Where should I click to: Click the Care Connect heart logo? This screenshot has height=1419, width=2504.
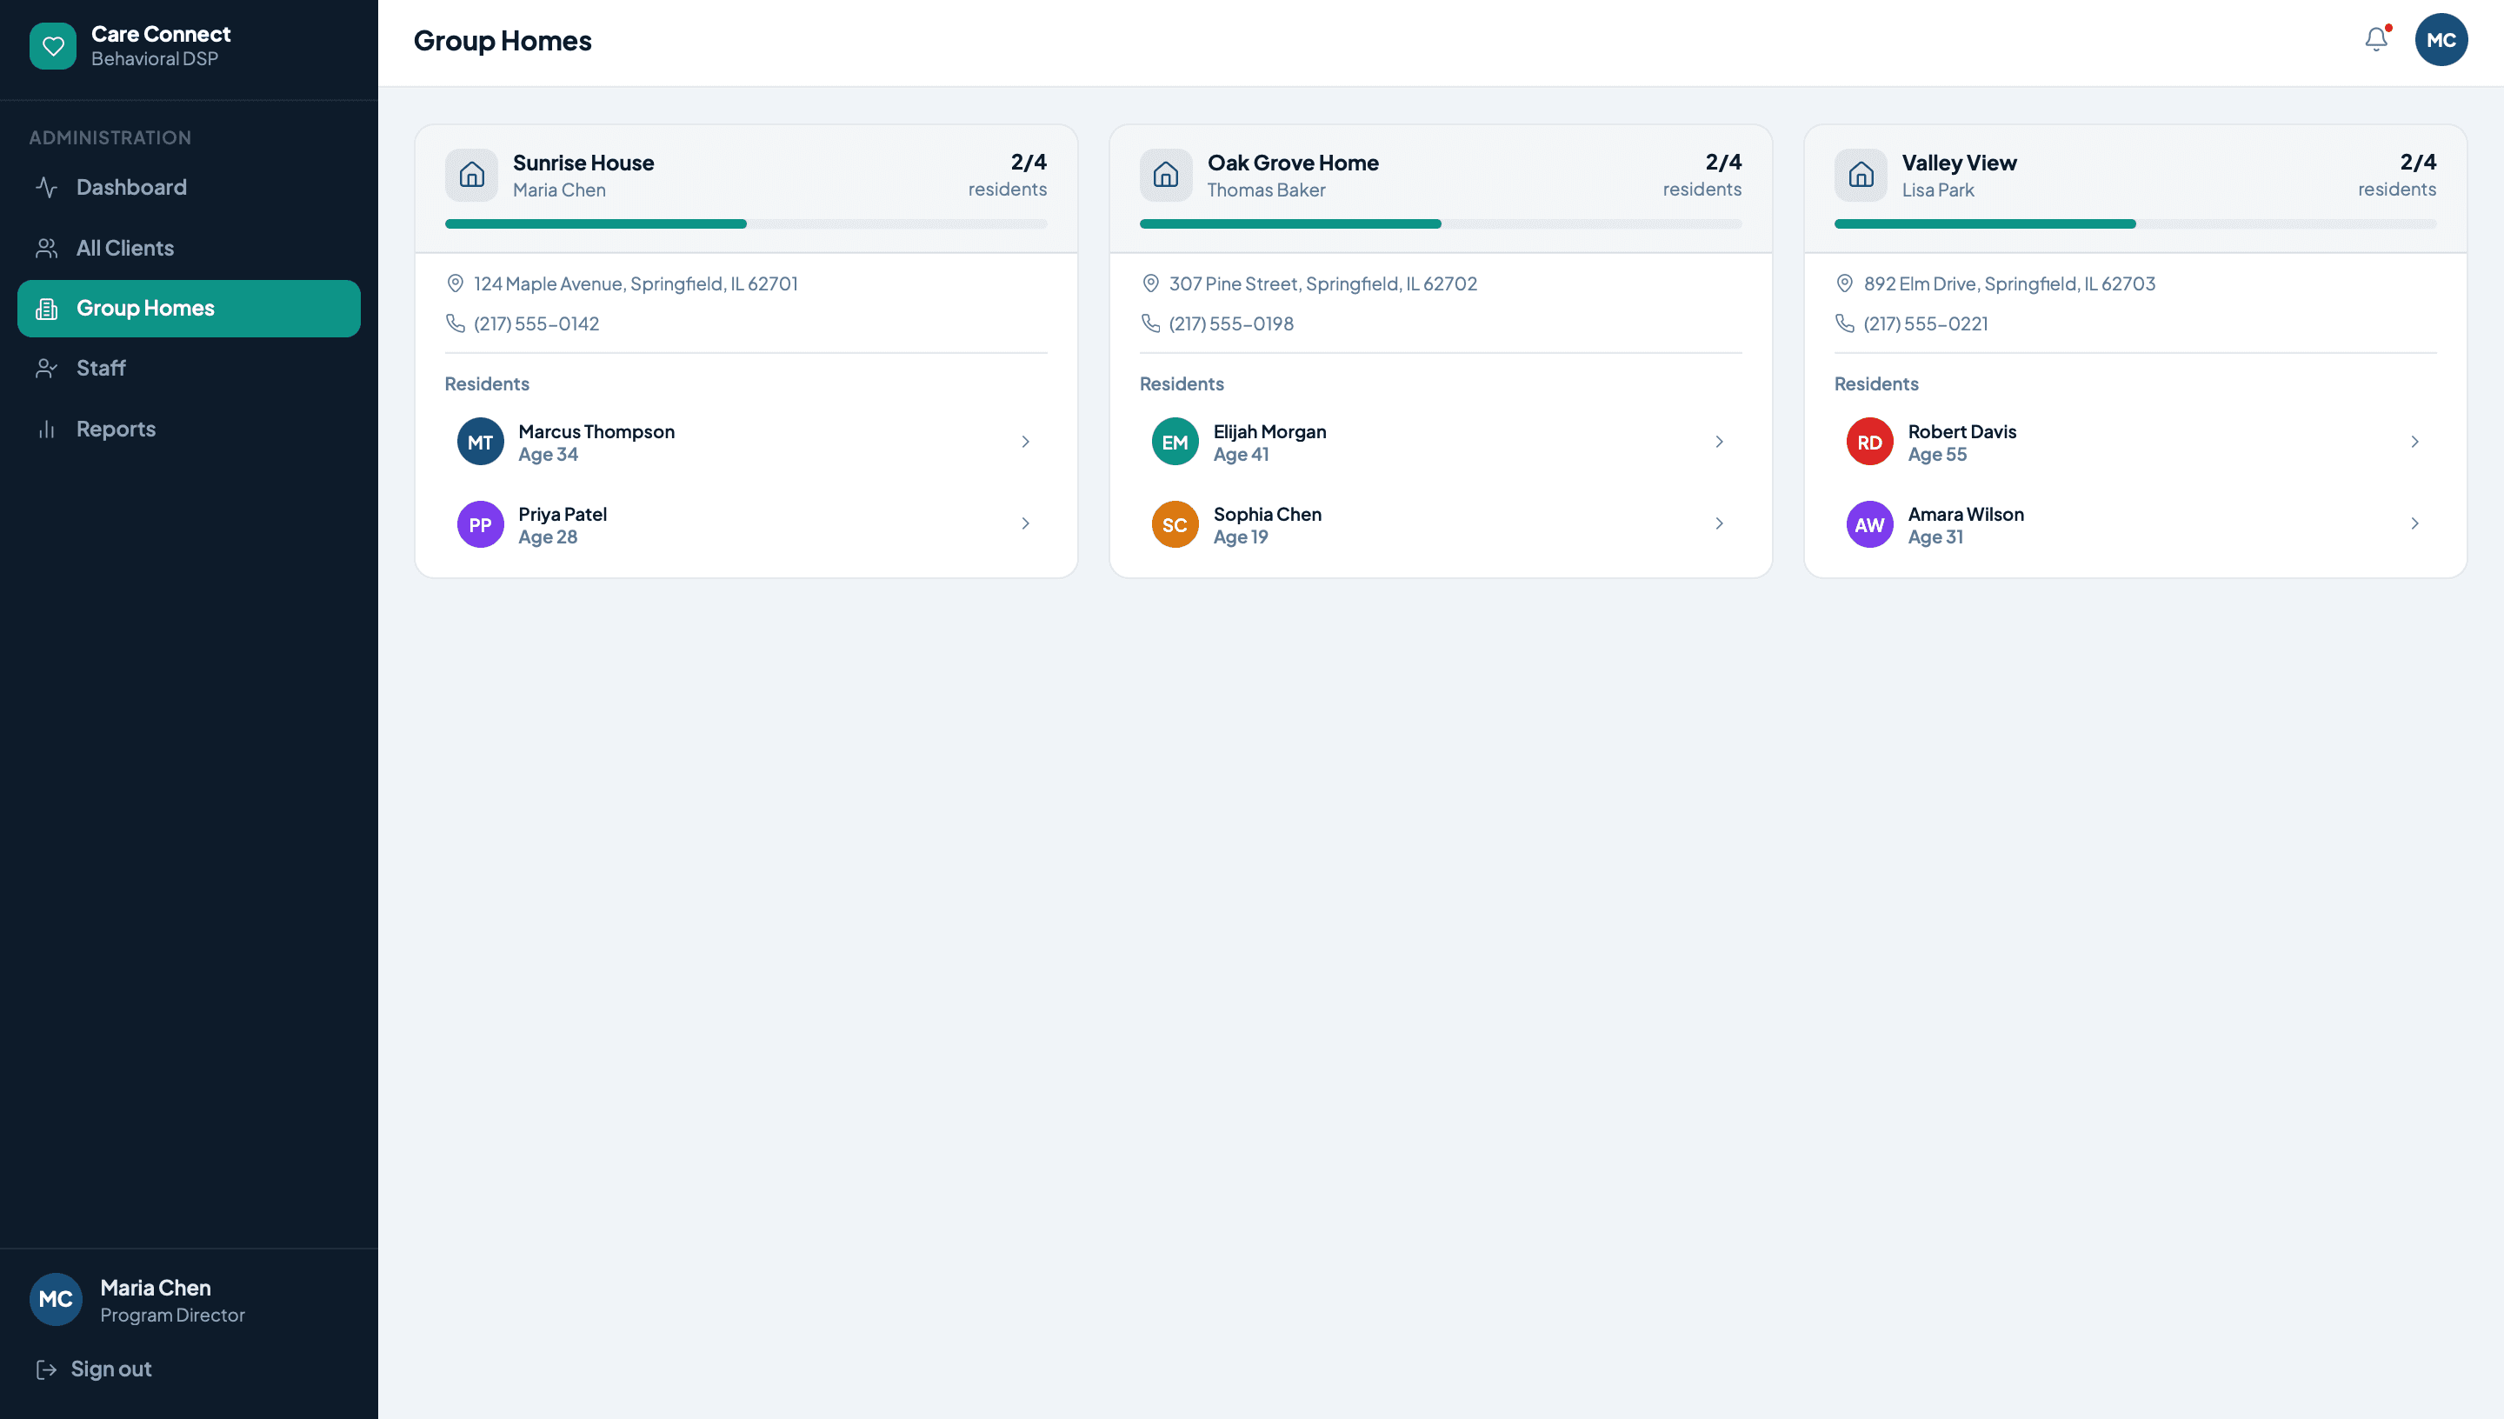[x=53, y=46]
